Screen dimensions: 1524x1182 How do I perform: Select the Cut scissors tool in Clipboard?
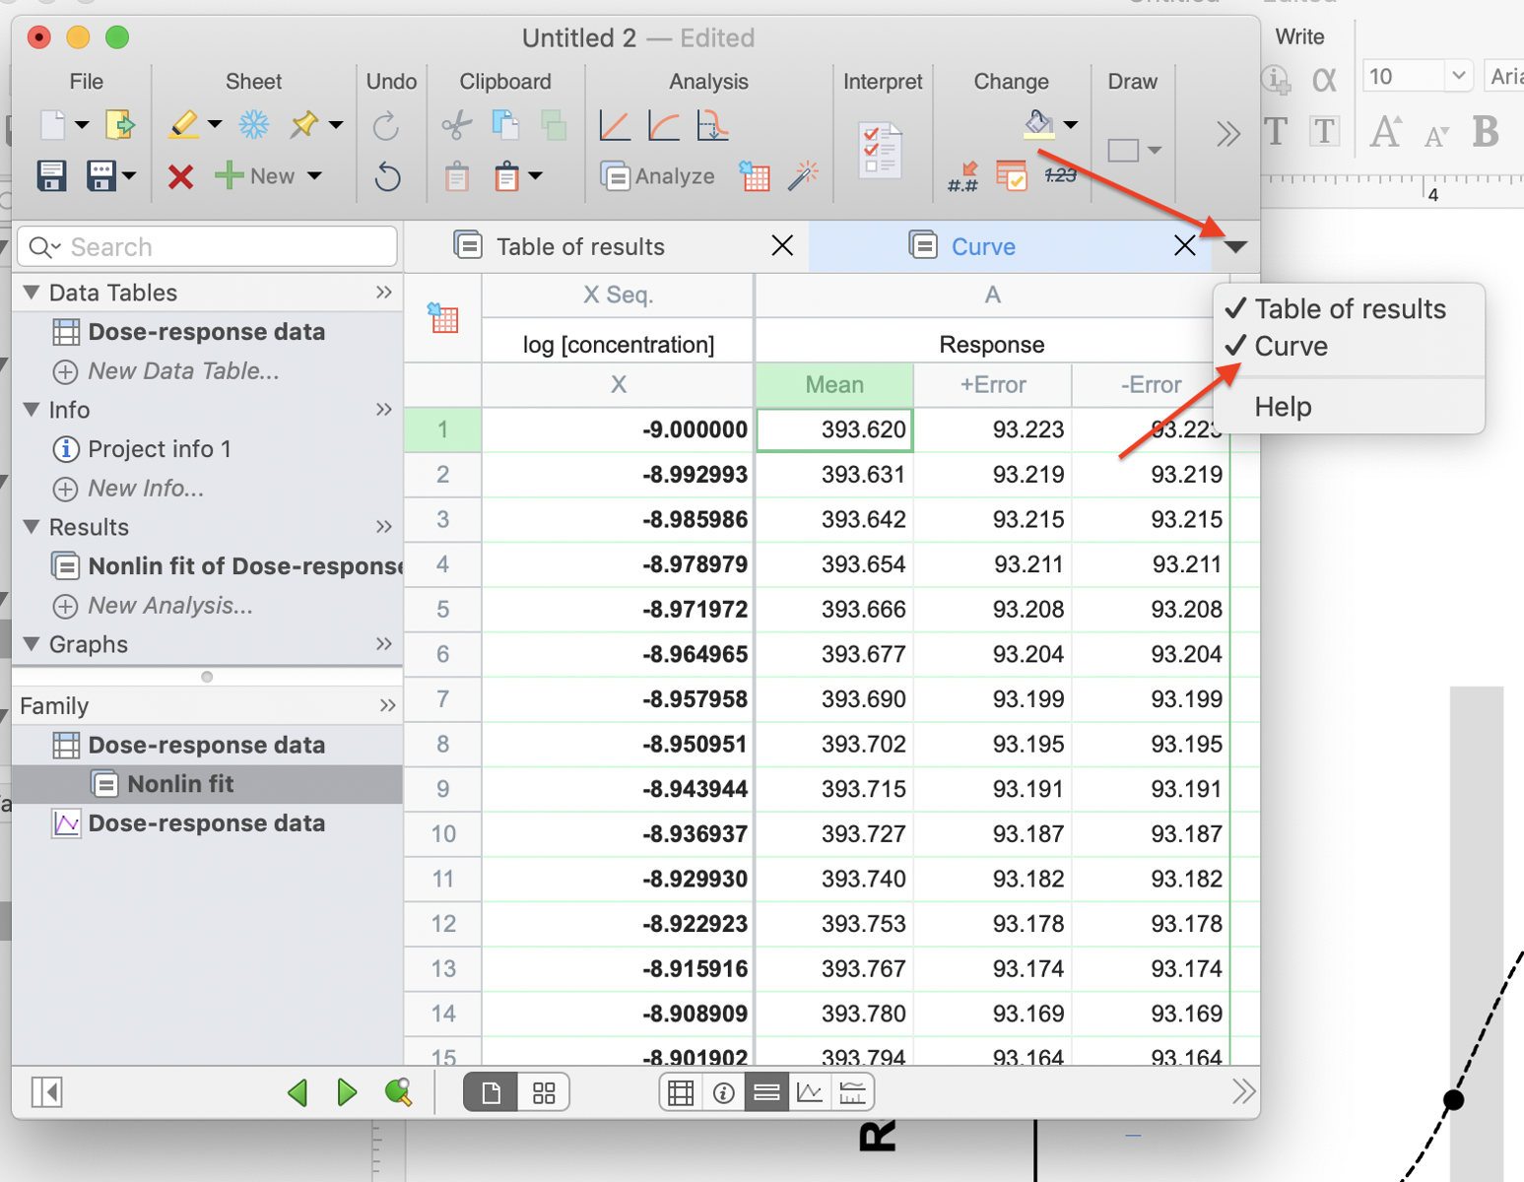[457, 125]
